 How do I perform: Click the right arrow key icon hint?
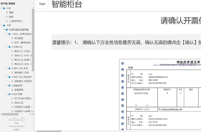pyautogui.click(x=23, y=119)
